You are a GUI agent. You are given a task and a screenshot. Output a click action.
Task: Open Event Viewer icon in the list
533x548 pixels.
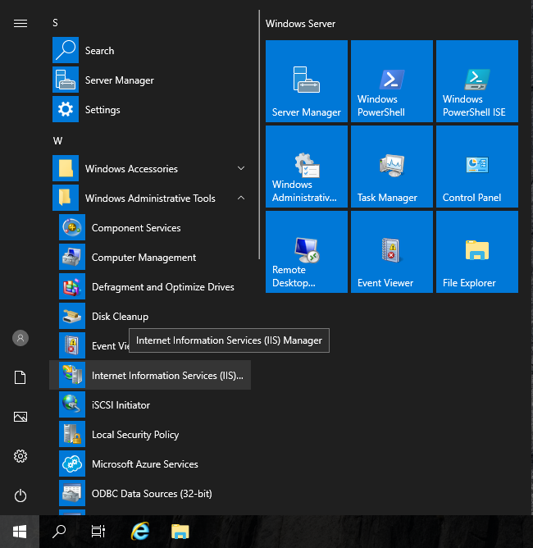coord(72,345)
